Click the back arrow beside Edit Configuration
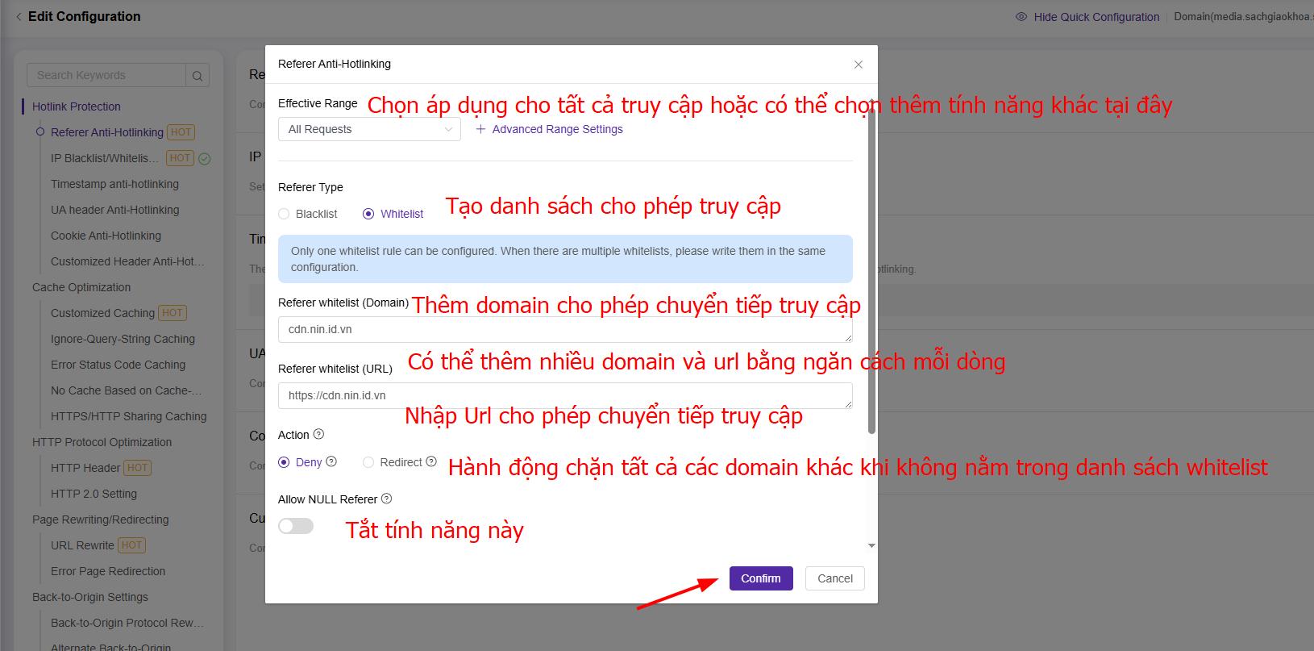 pyautogui.click(x=19, y=17)
